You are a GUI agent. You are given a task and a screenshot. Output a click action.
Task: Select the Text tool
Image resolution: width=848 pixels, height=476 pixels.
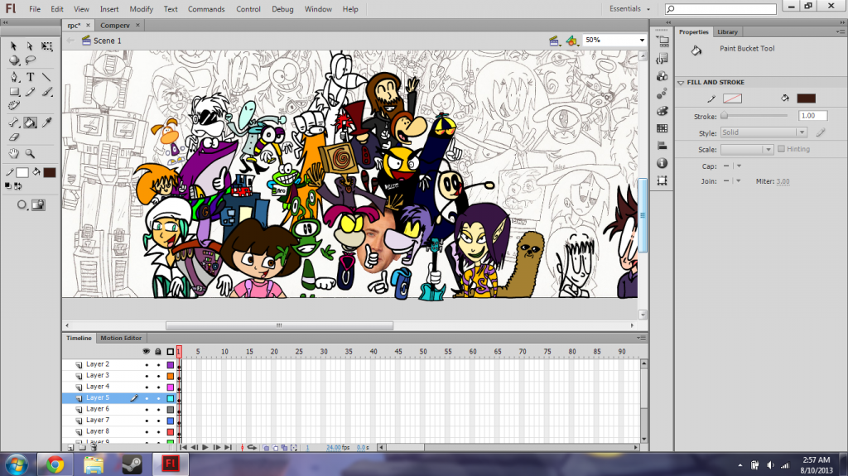(31, 77)
